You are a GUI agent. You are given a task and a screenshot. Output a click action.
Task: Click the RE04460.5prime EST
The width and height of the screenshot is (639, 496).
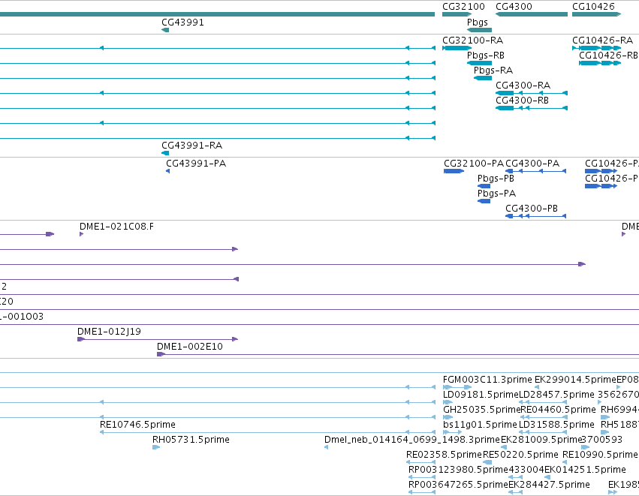544,417
